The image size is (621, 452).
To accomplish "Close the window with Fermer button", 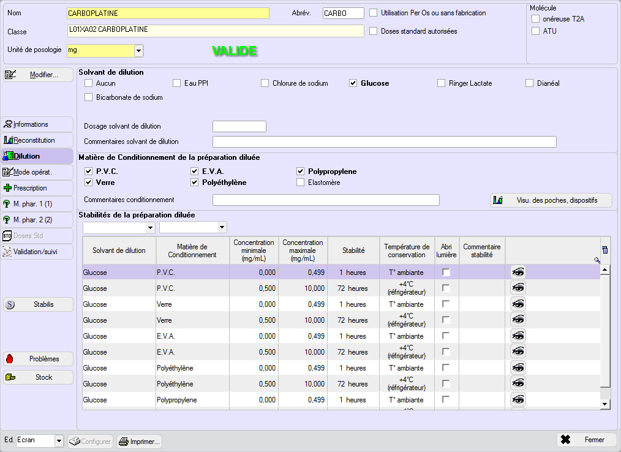I will click(x=586, y=440).
